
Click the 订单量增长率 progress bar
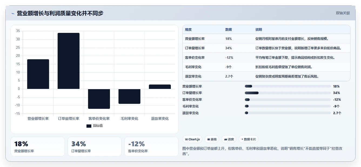[288, 93]
